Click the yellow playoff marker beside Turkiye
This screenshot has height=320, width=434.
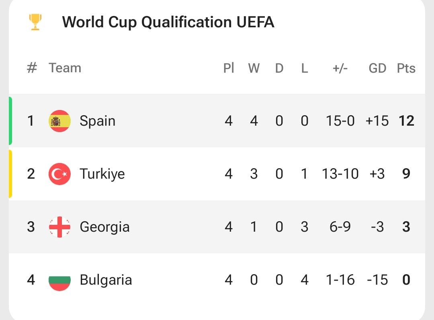(10, 174)
